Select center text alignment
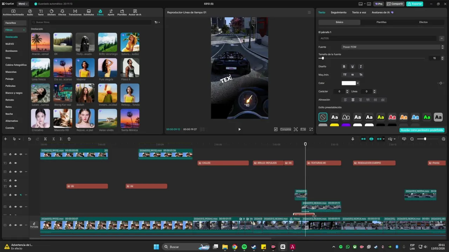 point(353,100)
